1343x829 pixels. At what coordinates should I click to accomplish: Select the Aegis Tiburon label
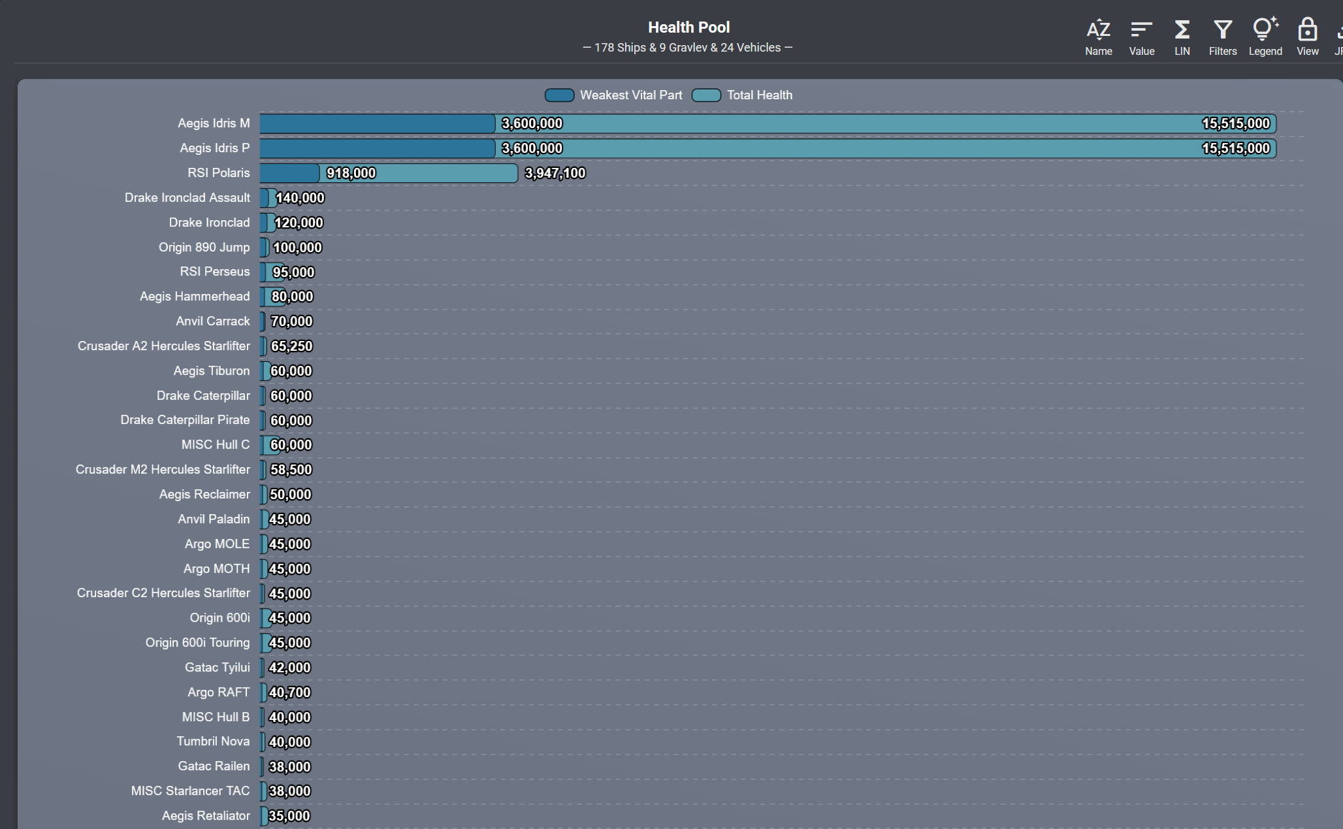(x=212, y=371)
